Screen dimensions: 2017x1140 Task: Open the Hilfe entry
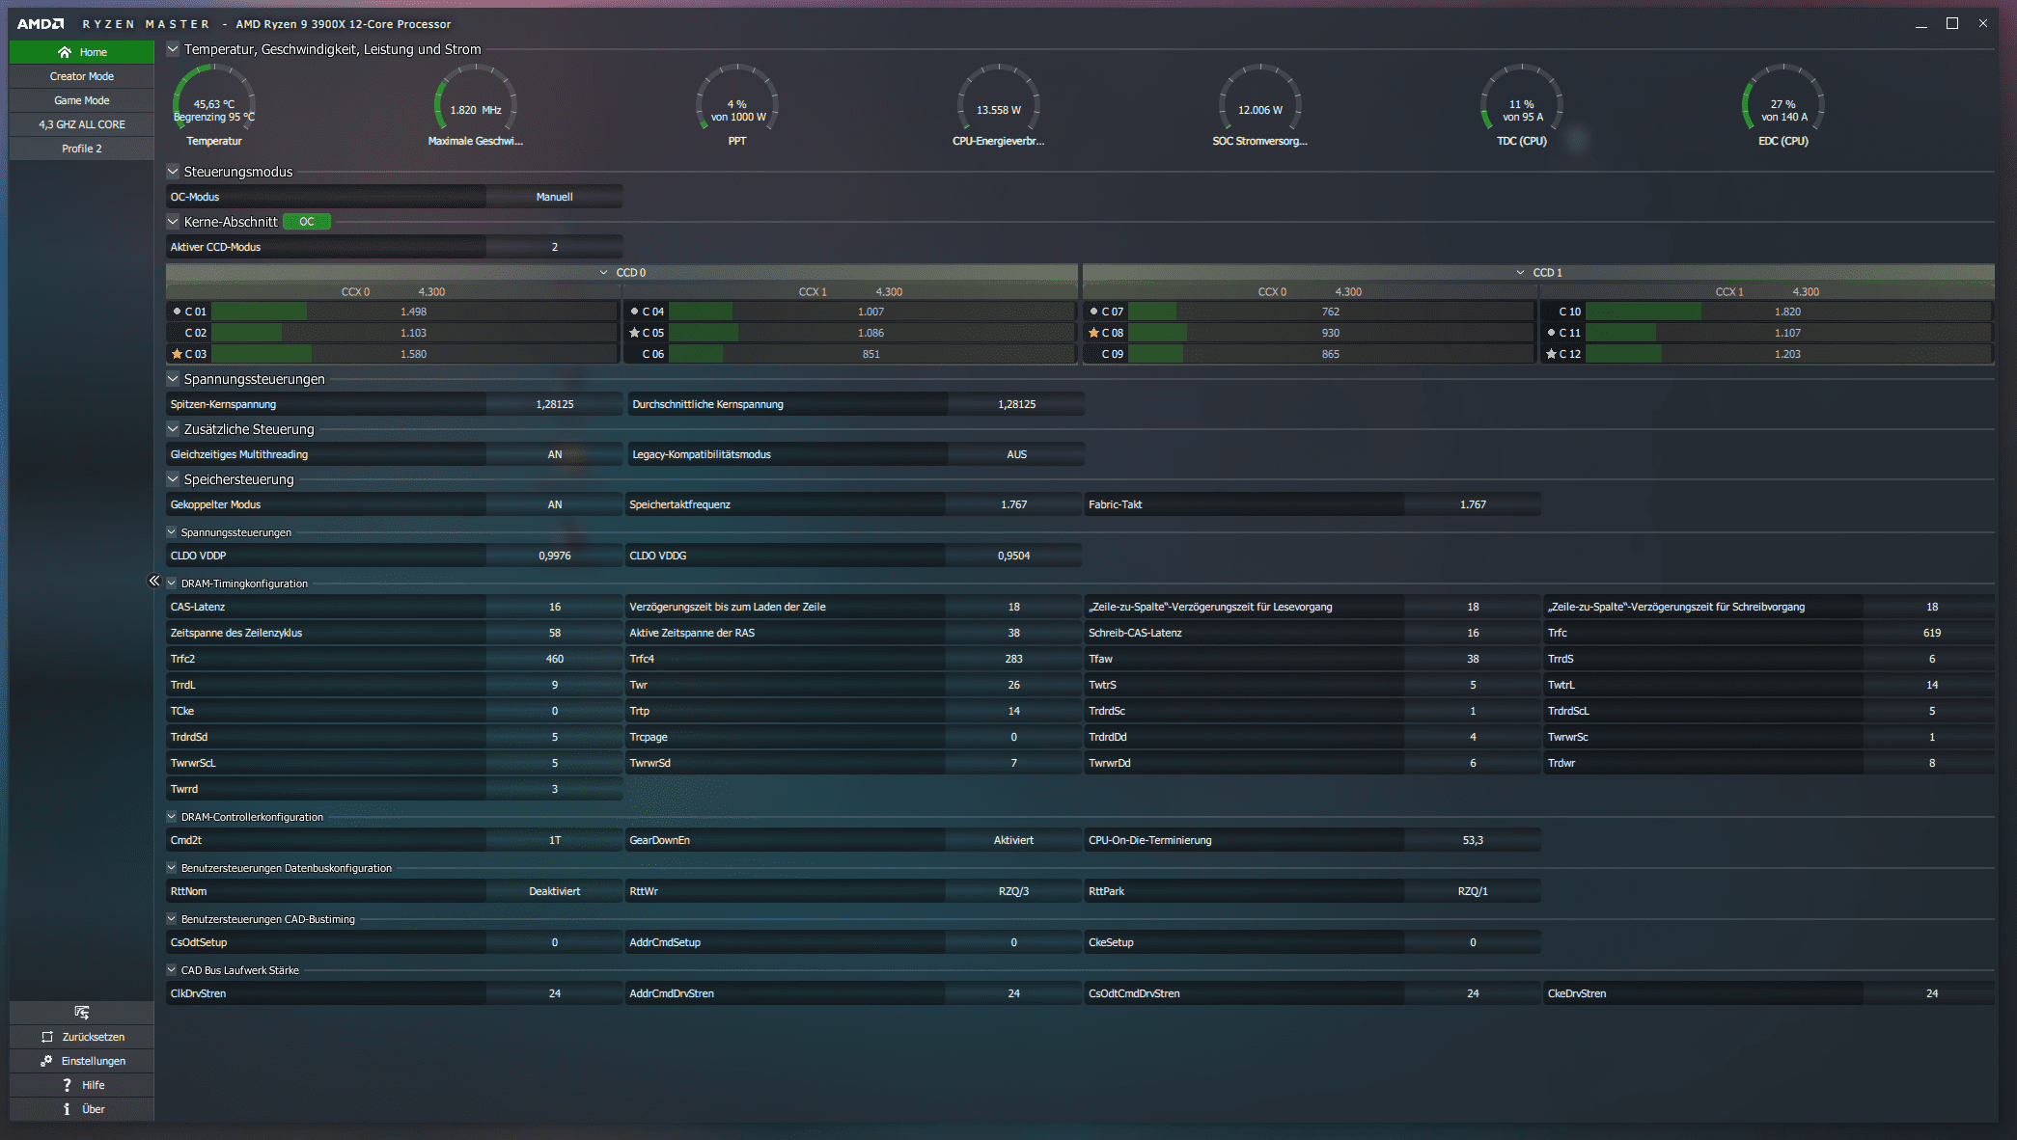(82, 1085)
